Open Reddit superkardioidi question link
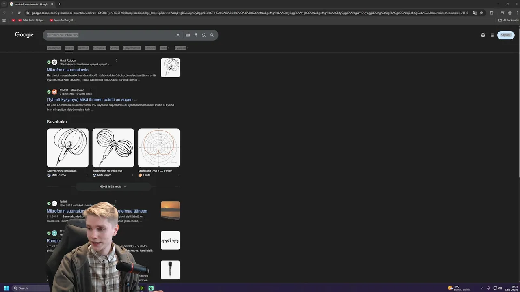 click(x=92, y=99)
